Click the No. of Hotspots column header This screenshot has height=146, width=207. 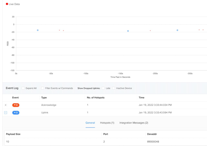95,98
